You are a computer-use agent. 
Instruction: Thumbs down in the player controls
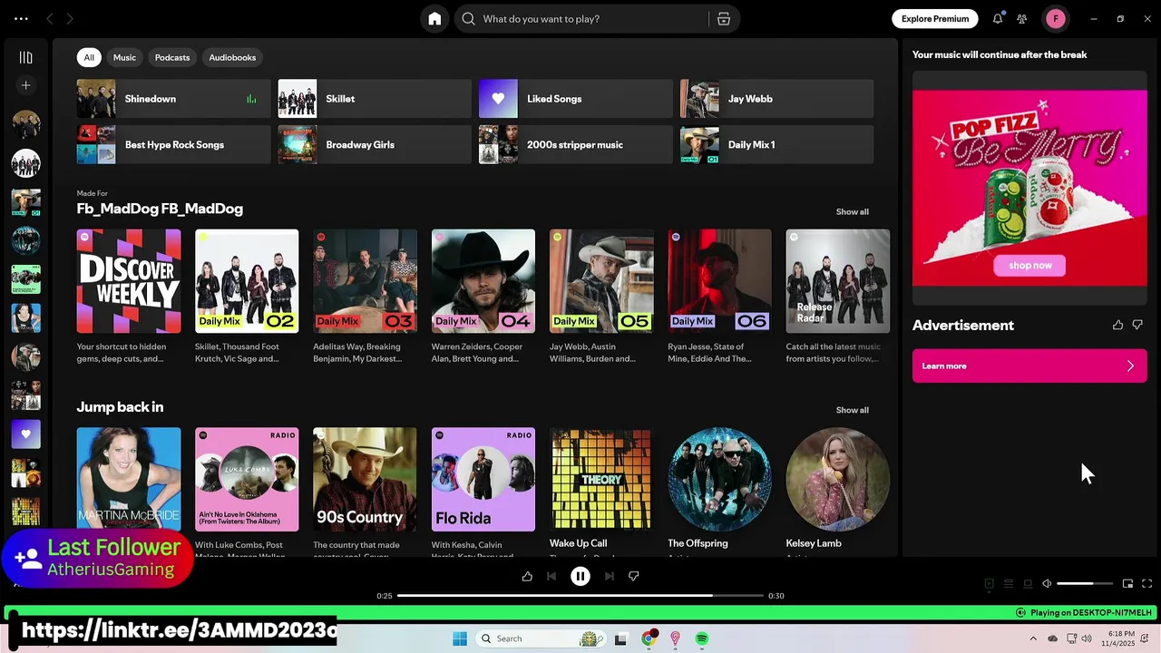(634, 576)
